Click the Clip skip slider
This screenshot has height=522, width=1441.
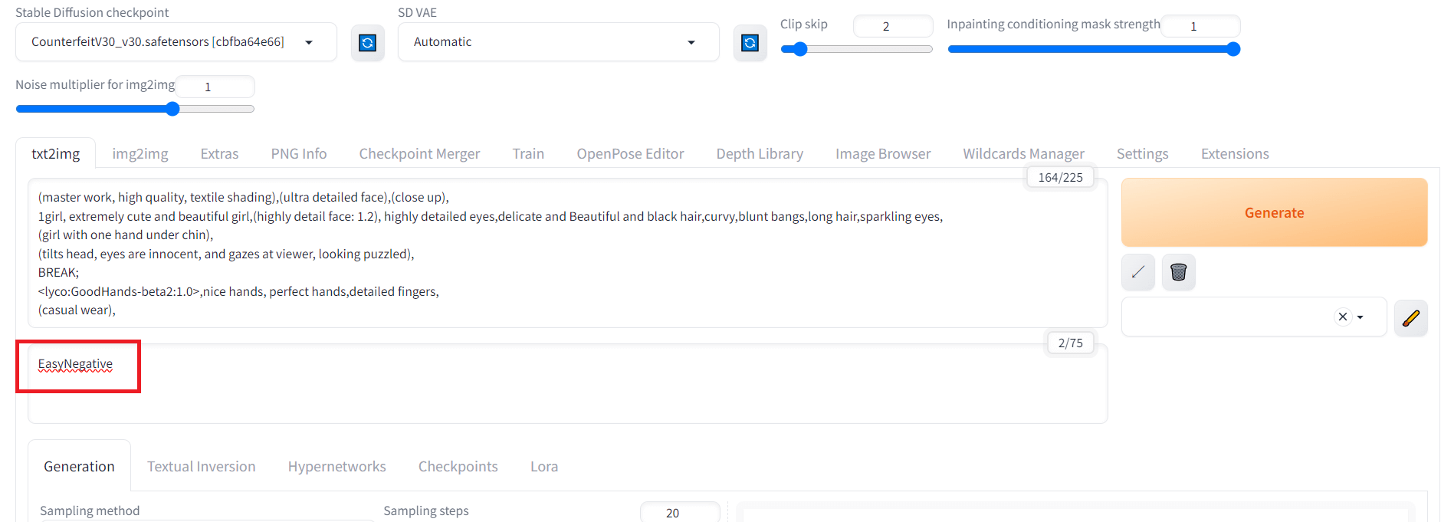[856, 49]
